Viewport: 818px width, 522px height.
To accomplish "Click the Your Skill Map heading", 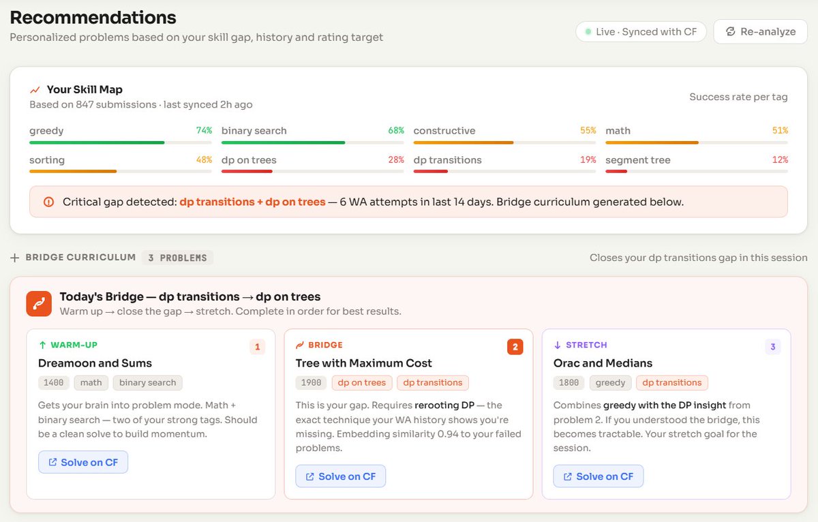I will (85, 89).
